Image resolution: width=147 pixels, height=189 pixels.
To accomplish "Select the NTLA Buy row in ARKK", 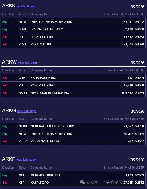I will [73, 22].
